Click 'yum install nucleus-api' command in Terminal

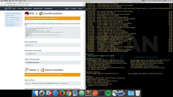point(116,78)
